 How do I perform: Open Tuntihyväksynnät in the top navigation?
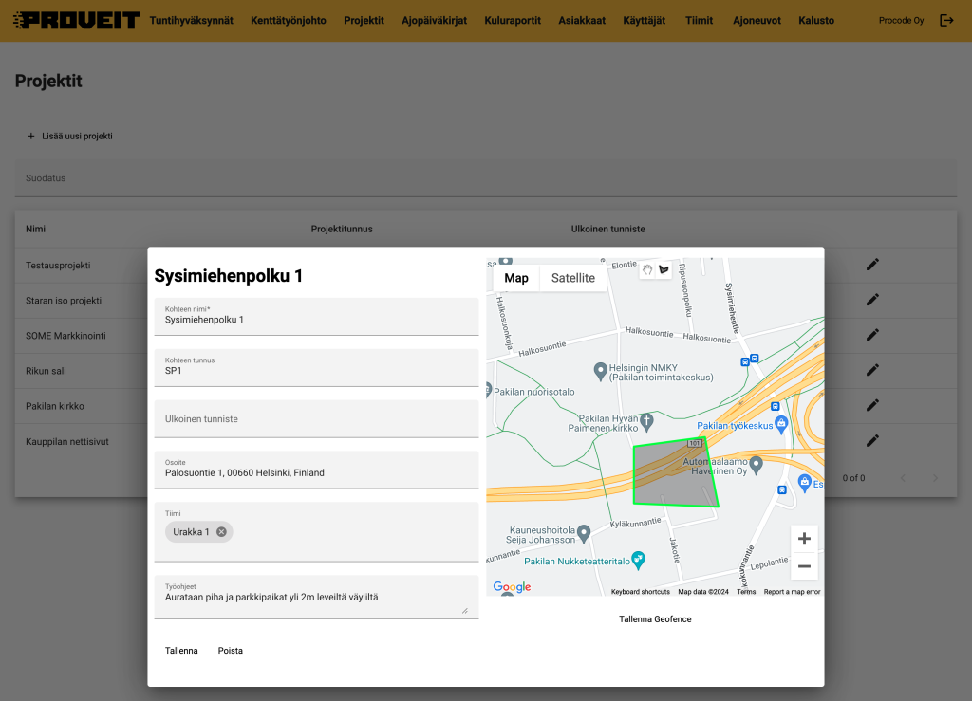click(192, 21)
